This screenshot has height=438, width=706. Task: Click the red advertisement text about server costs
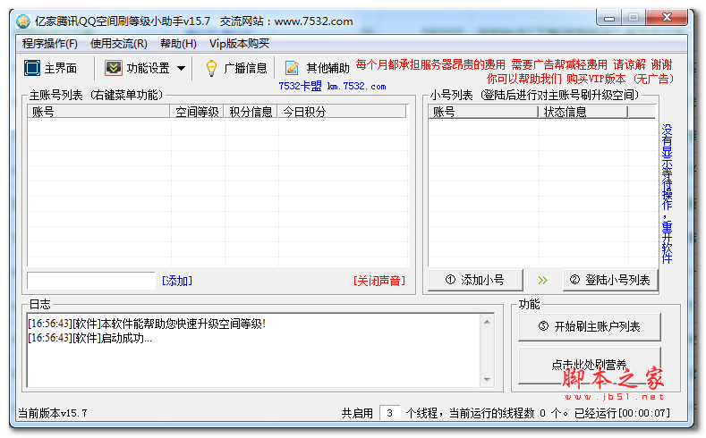[514, 64]
